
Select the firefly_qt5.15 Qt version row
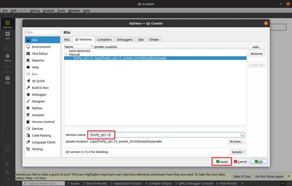click(155, 58)
